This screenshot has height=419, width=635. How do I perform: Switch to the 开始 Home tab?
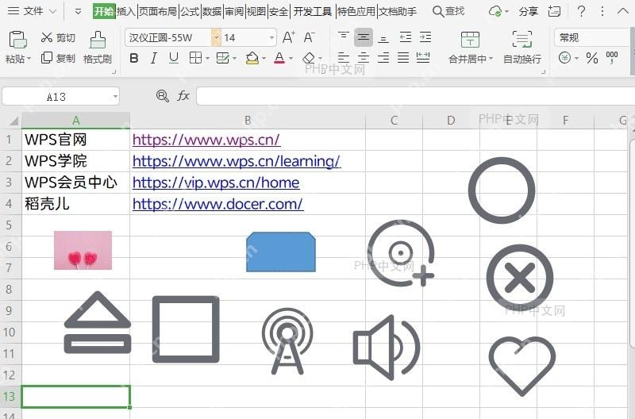pos(104,11)
